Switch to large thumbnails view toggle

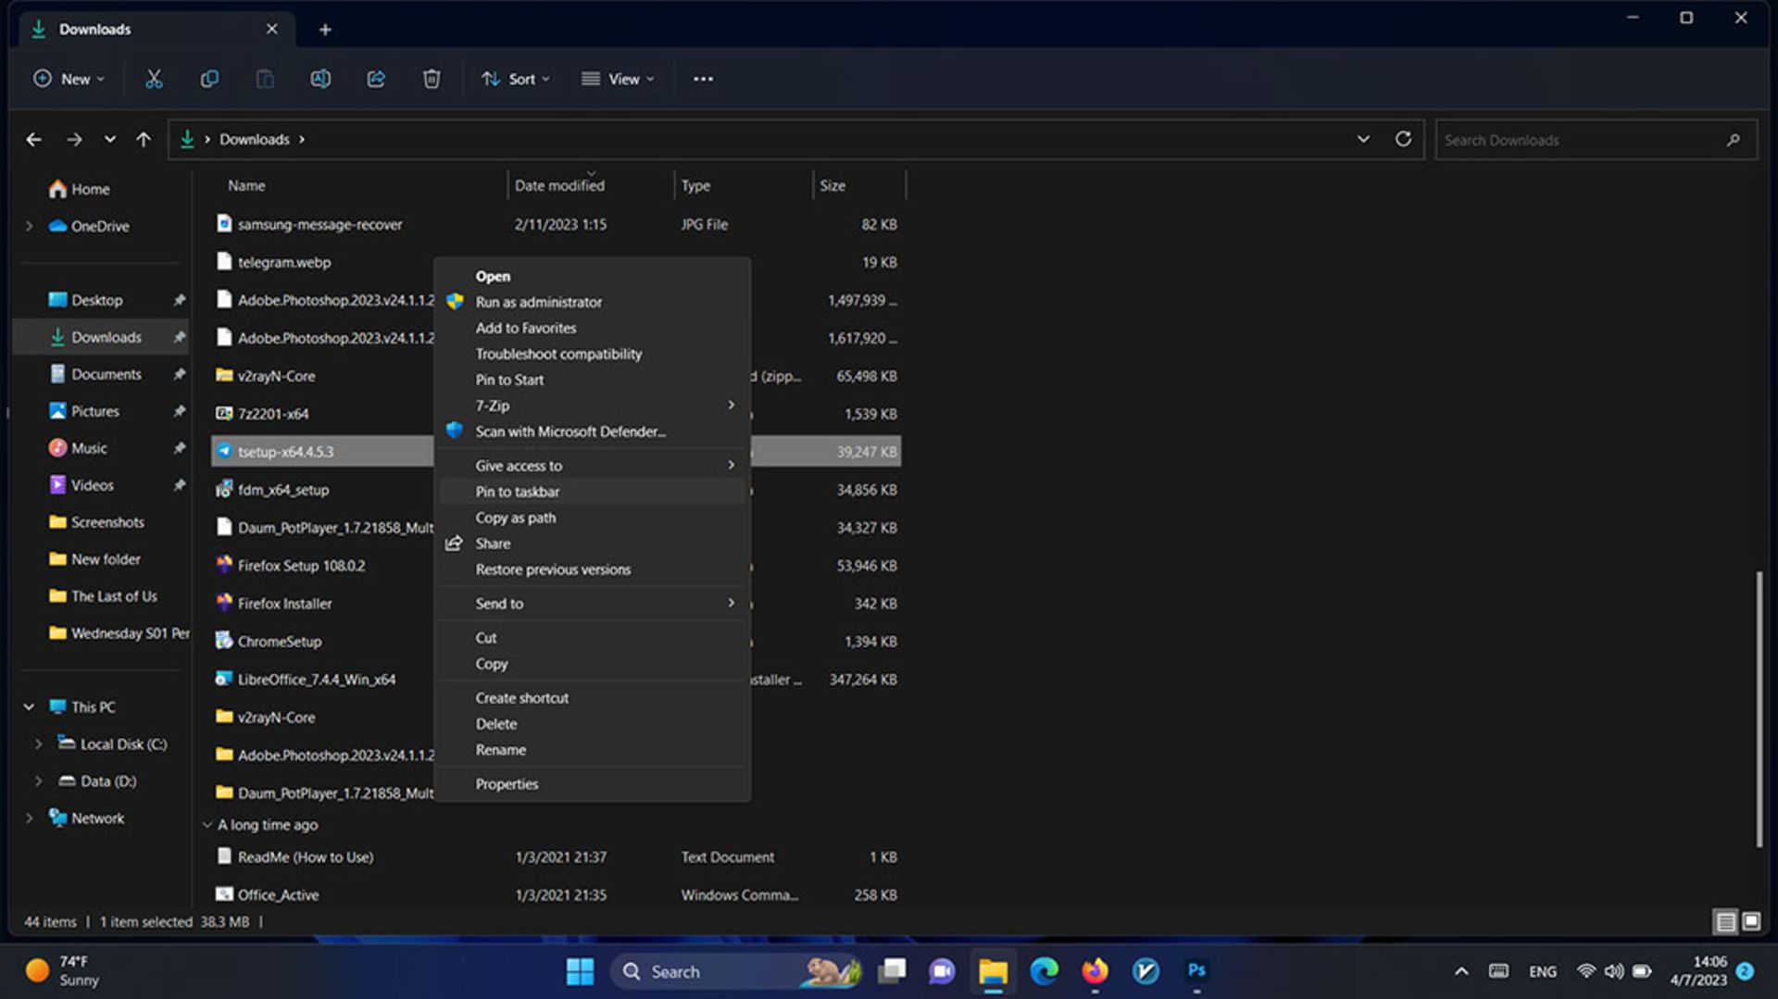[1751, 921]
